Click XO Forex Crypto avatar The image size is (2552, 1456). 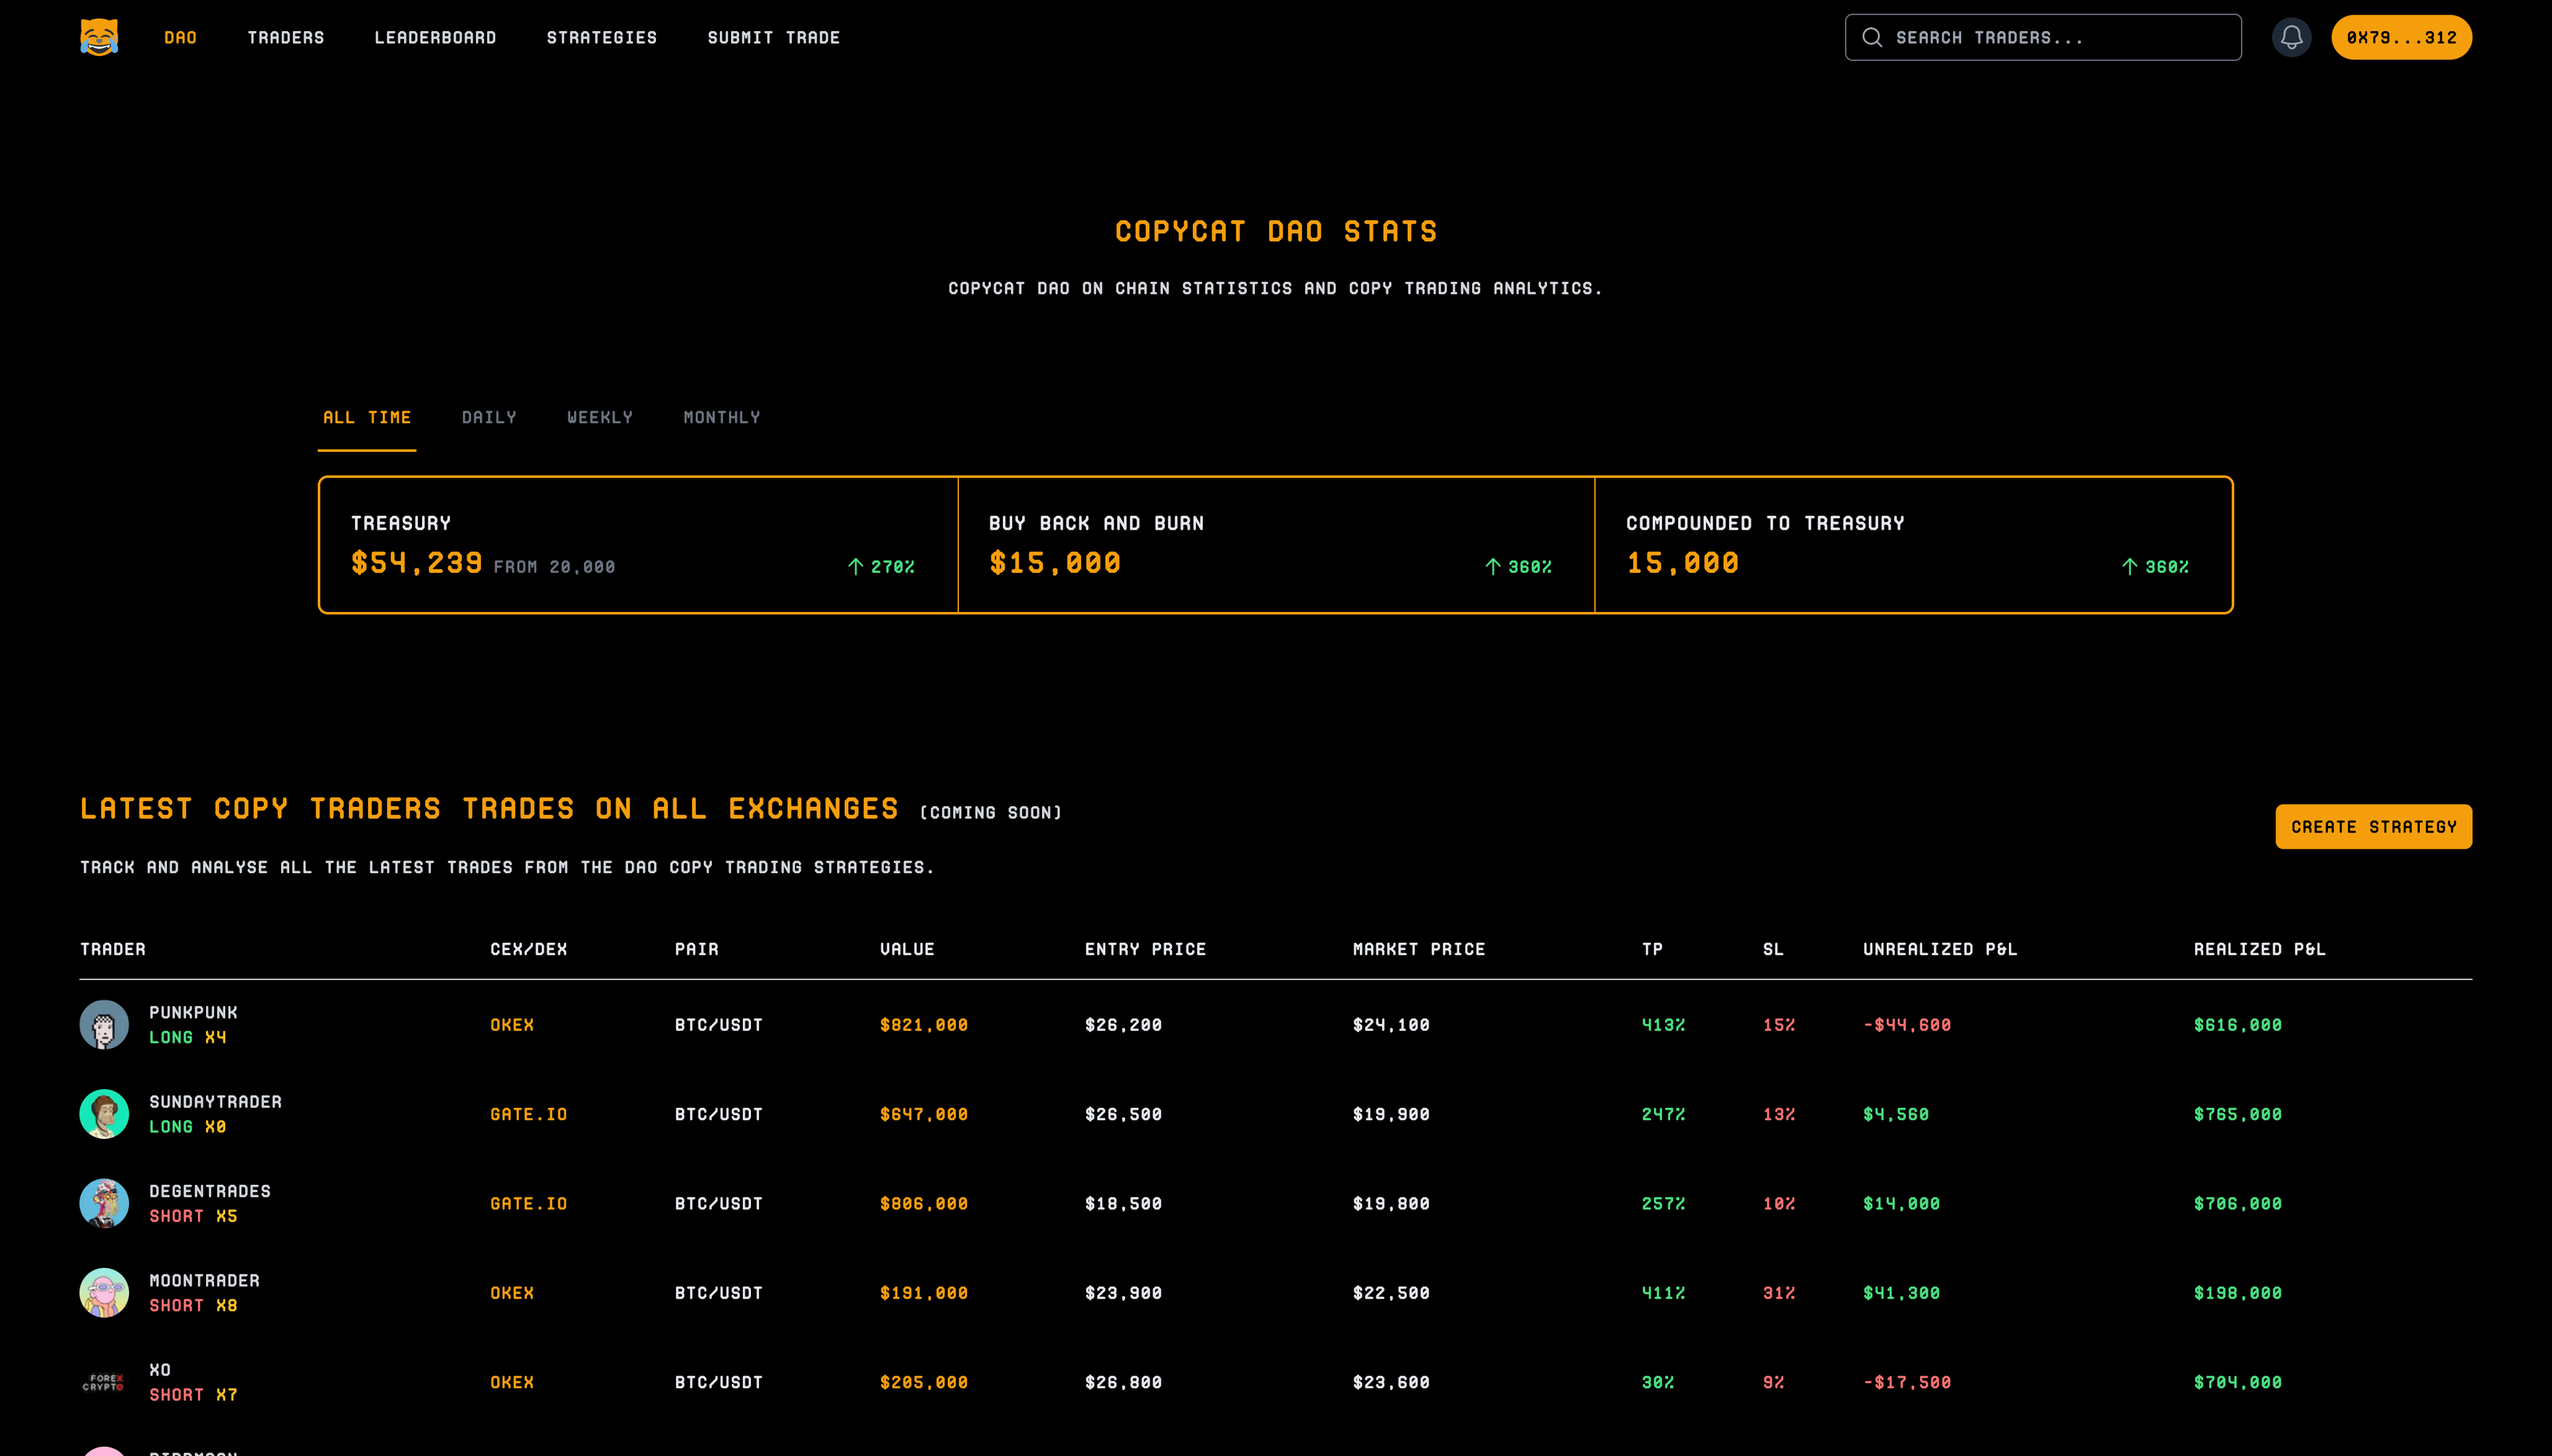pyautogui.click(x=104, y=1382)
